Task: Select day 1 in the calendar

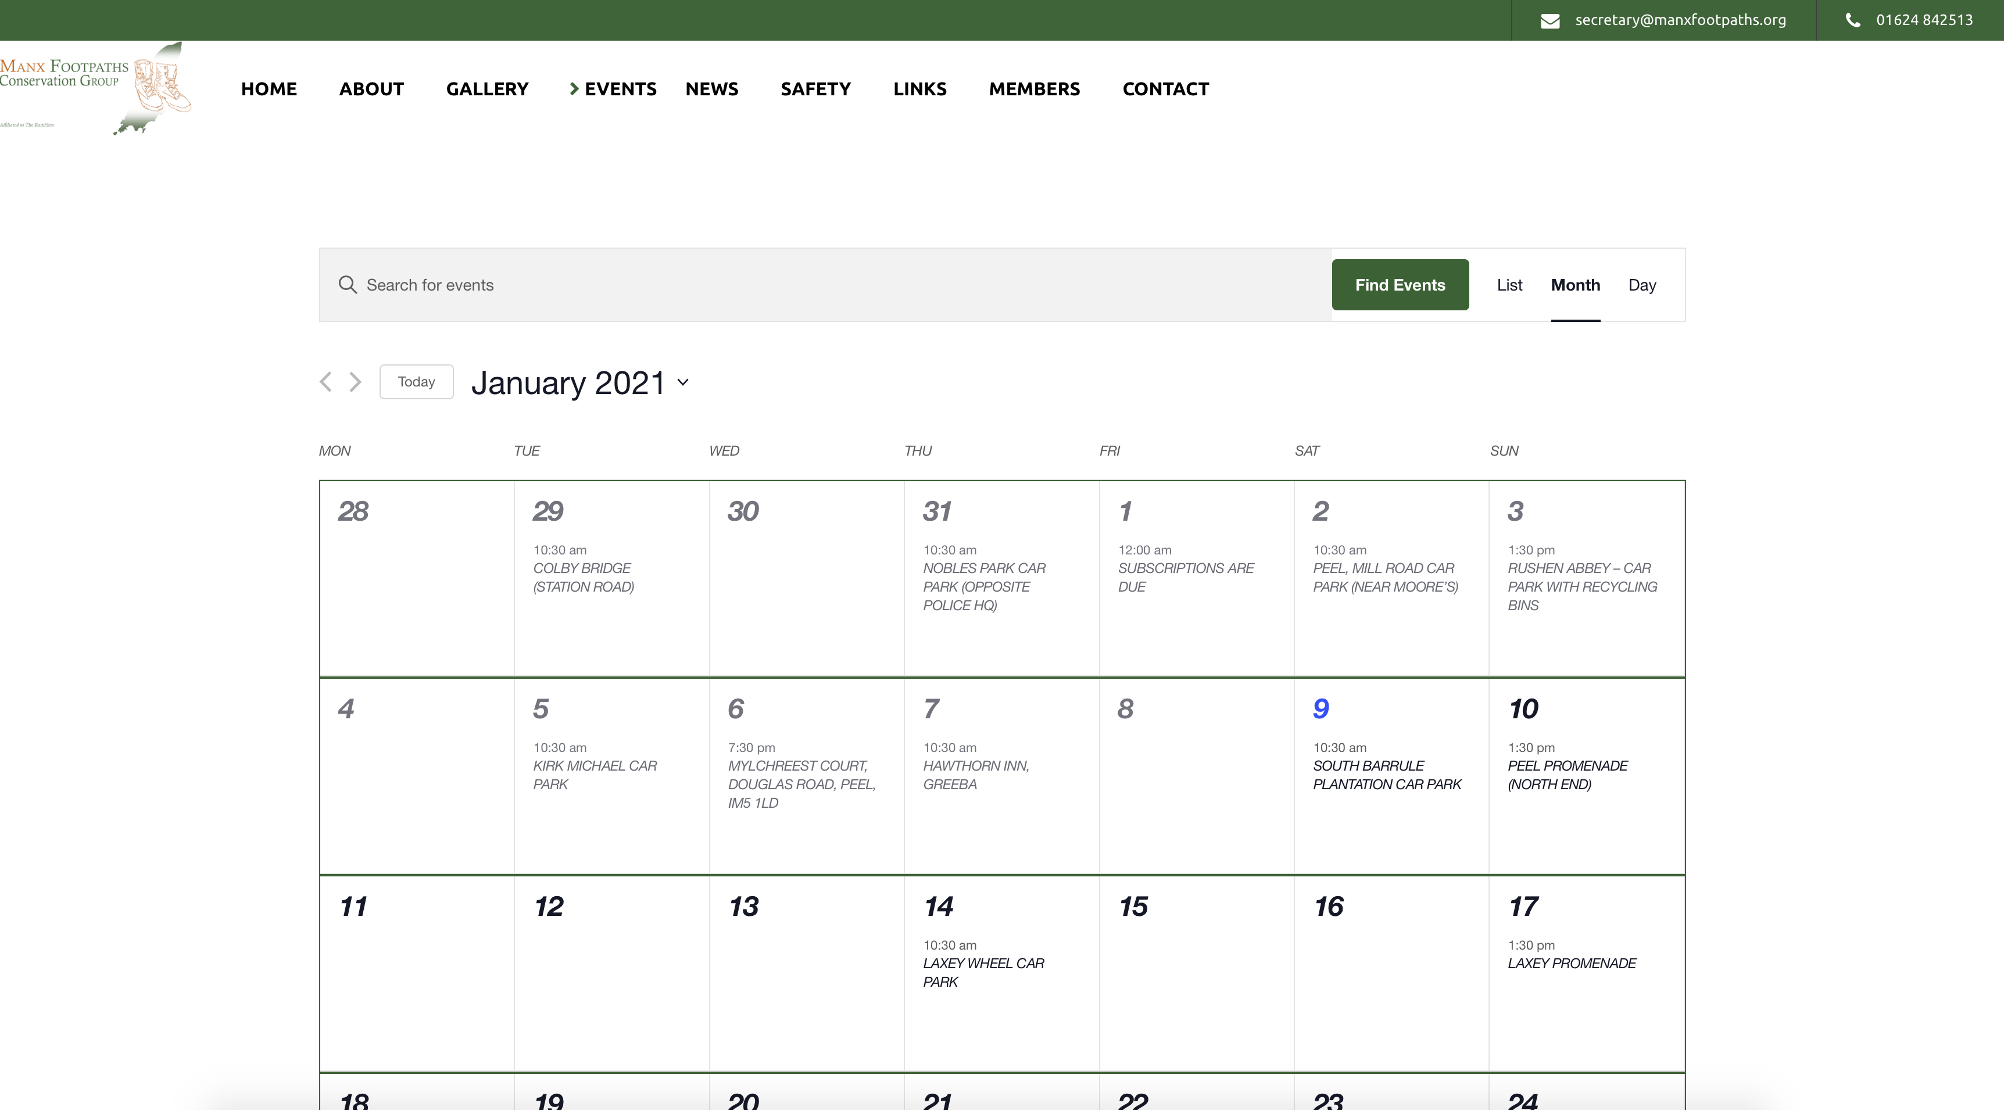Action: coord(1125,511)
